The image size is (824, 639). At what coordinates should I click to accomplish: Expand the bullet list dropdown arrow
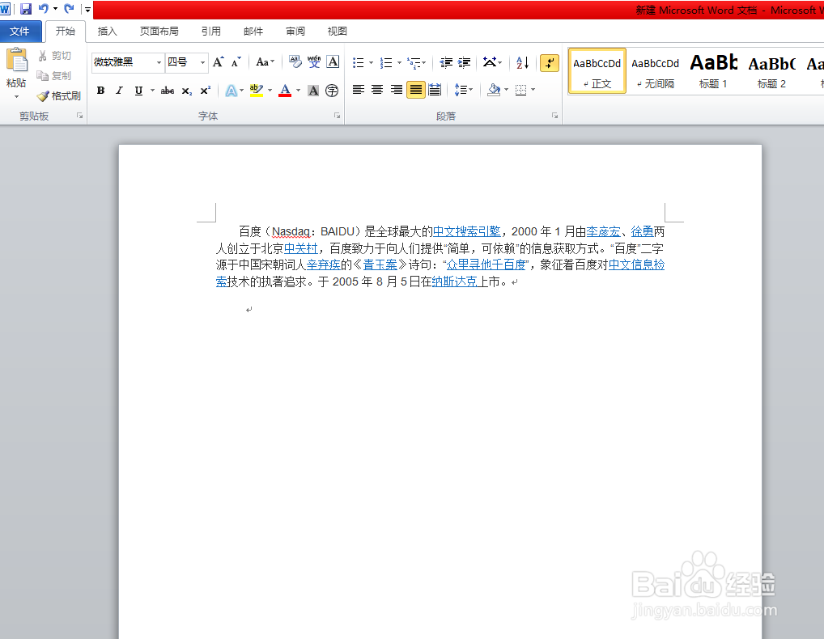tap(371, 63)
